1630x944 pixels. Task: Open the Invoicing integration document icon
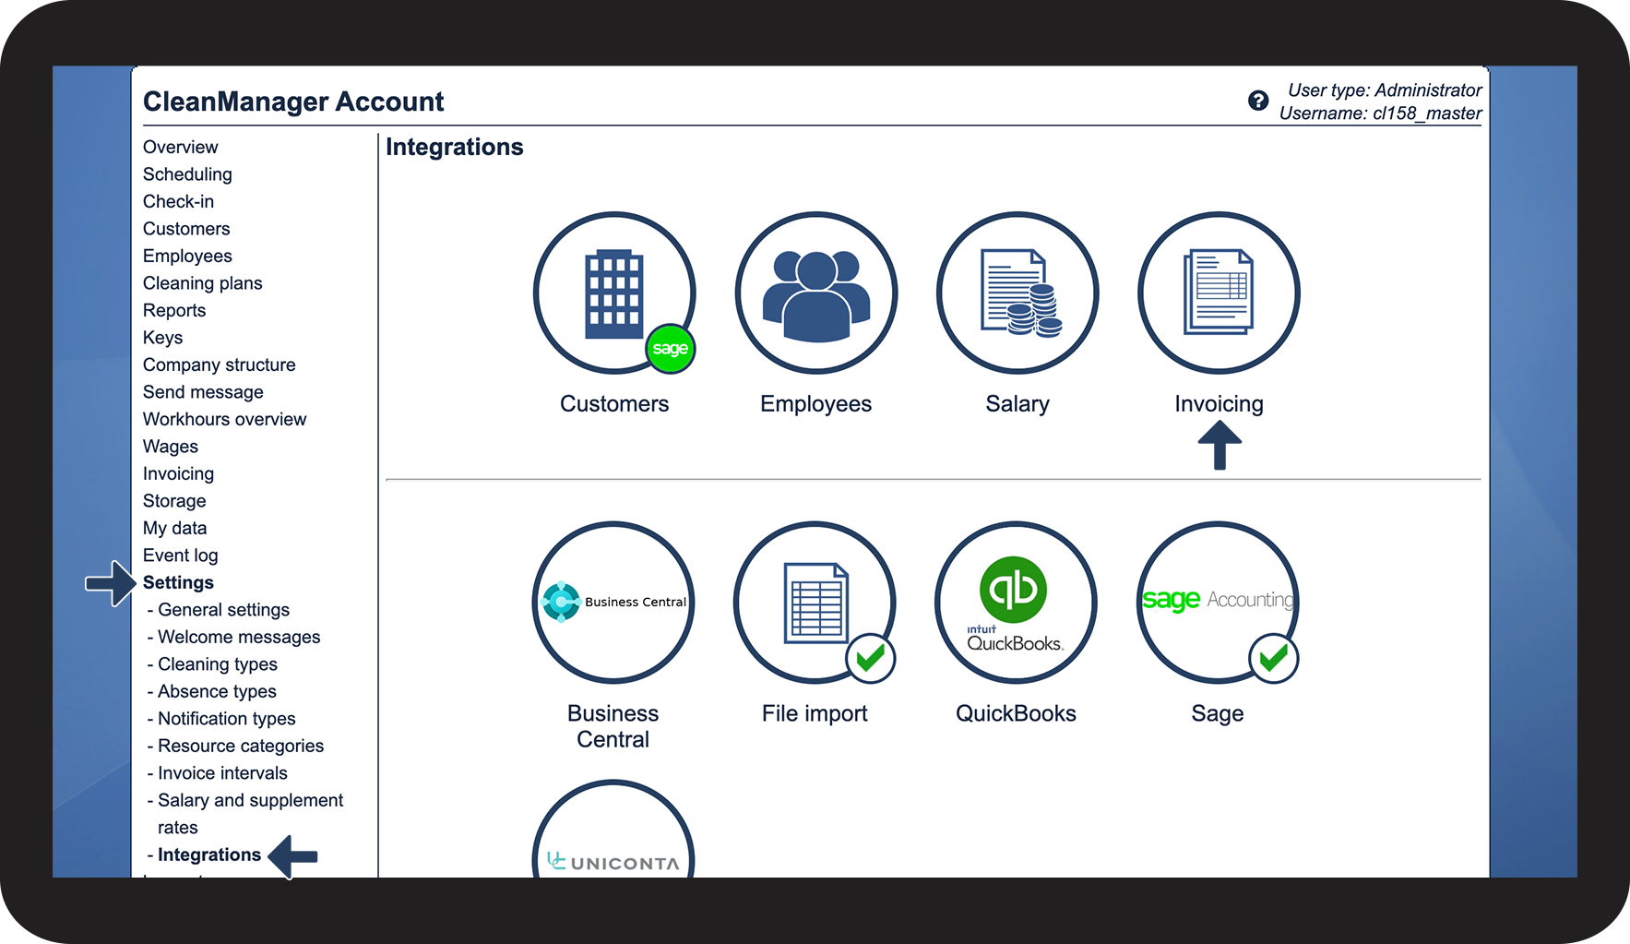[1219, 293]
